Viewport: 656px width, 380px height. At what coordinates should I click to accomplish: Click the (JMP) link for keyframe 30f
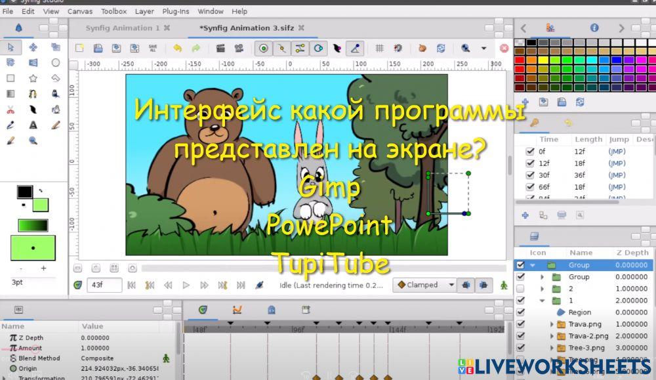(x=617, y=175)
